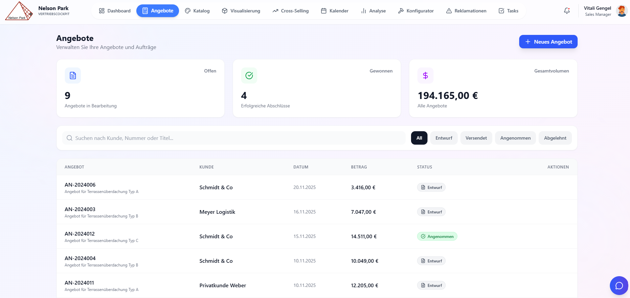The height and width of the screenshot is (298, 630).
Task: Click Meyer Logistik customer name
Action: (217, 212)
